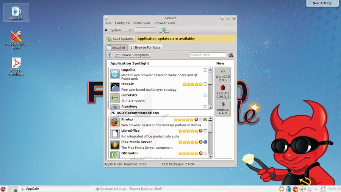Image resolution: width=341 pixels, height=192 pixels.
Task: Click the LibreCAD 2.0.5 new app button
Action: (x=223, y=75)
